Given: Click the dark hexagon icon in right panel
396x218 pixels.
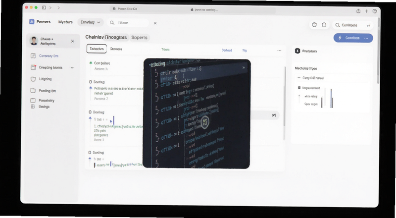Looking at the screenshot, I should (297, 51).
